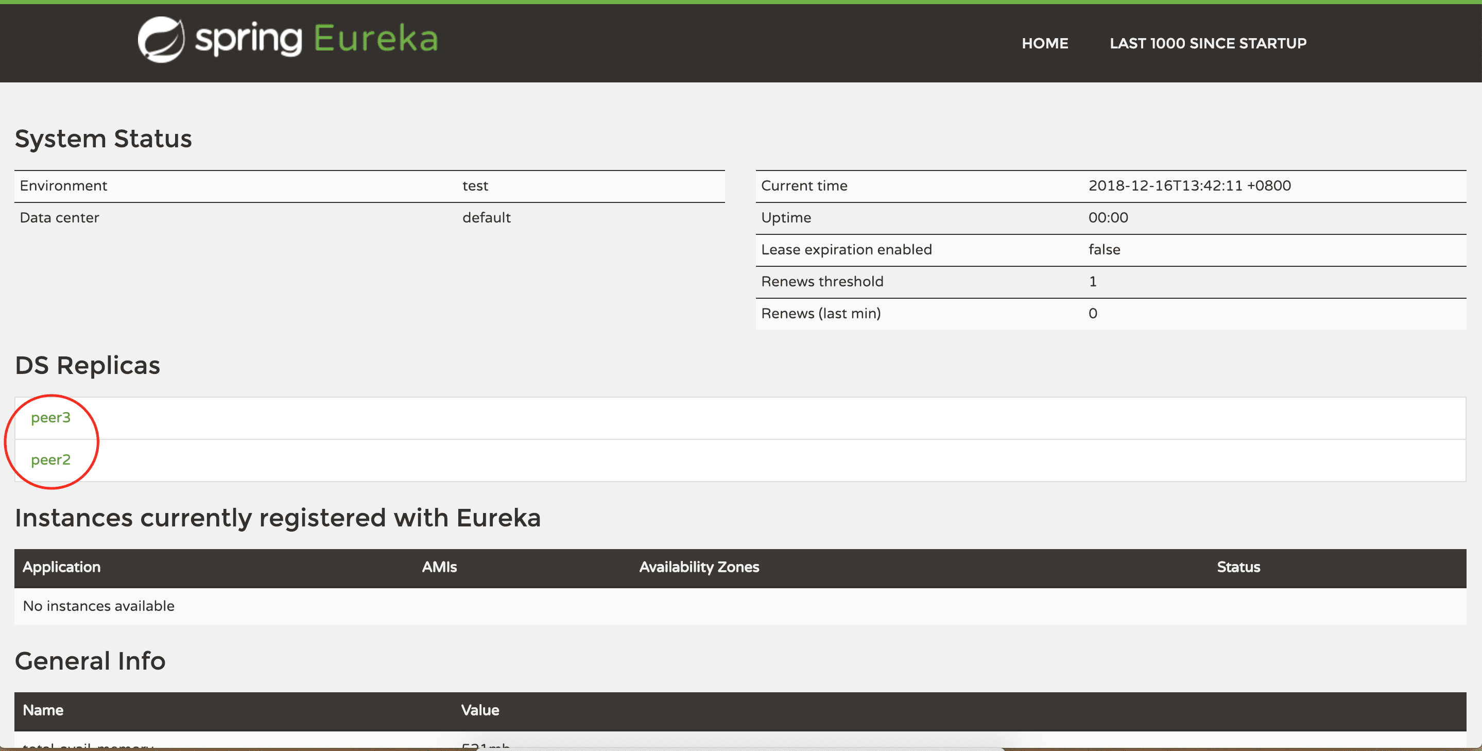Click the Environment value test
Screen dimensions: 1482x751
pos(475,186)
